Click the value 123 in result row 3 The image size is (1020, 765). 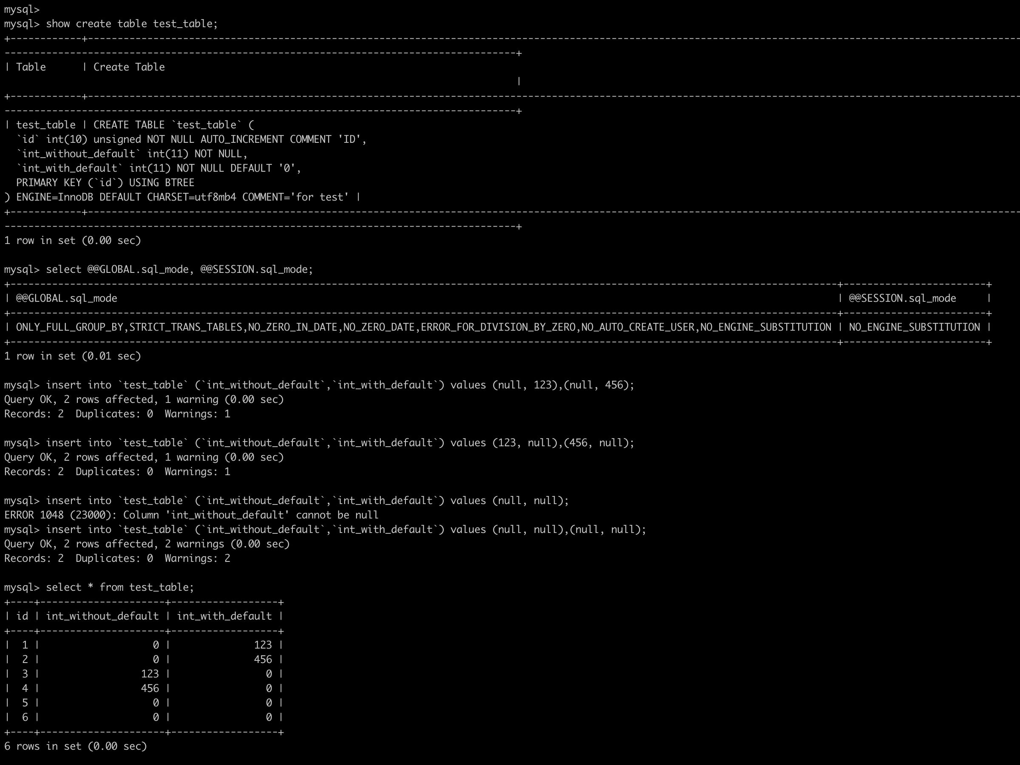pos(150,674)
